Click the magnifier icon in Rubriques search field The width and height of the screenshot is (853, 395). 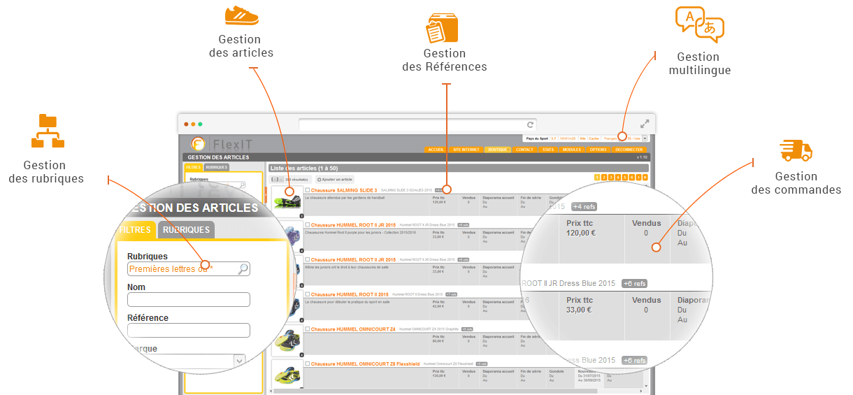[x=242, y=268]
